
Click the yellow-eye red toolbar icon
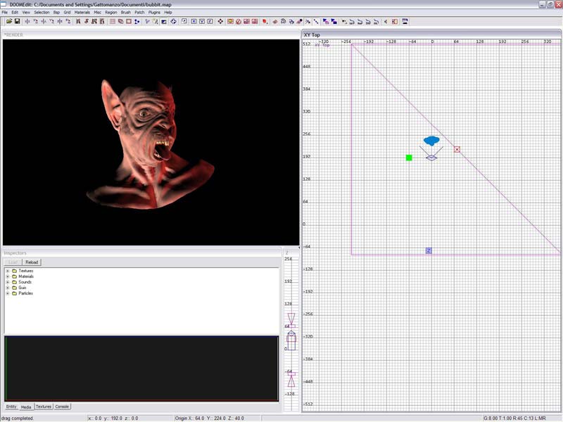(230, 22)
